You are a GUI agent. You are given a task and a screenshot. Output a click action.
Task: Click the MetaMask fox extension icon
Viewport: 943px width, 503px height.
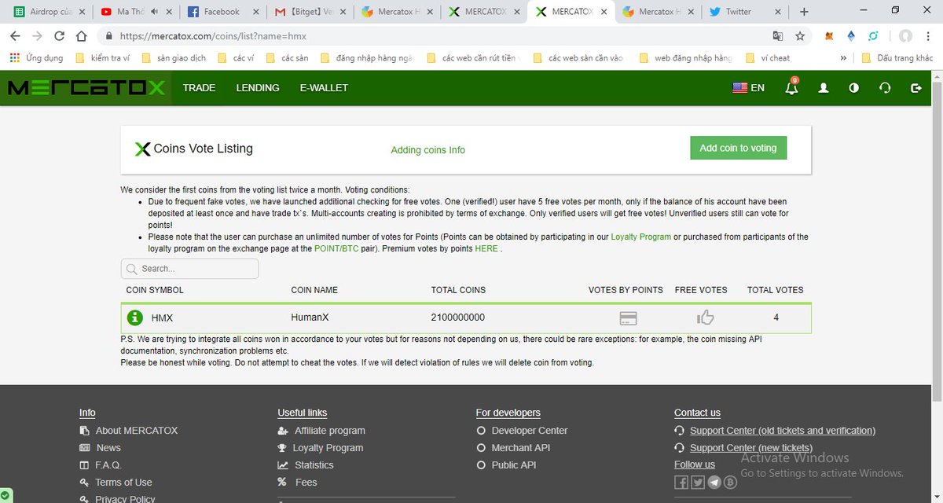point(829,36)
